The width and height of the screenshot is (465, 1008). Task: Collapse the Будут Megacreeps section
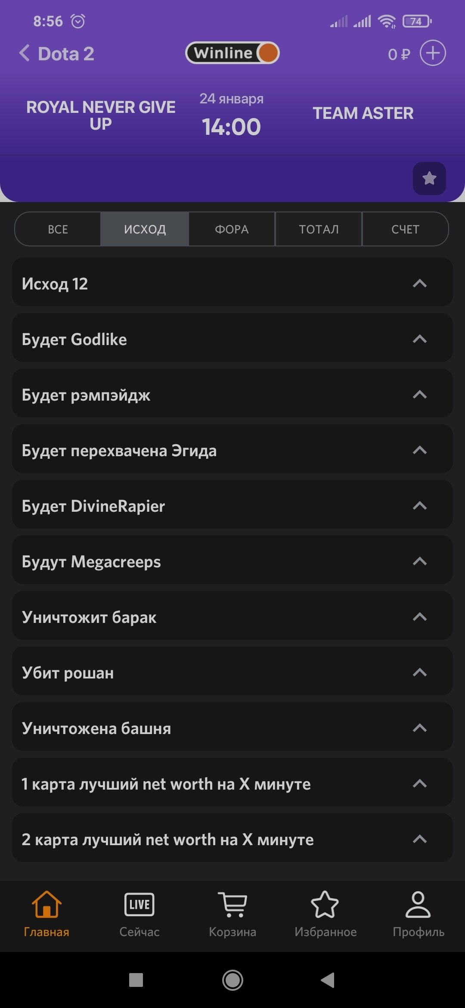point(420,561)
